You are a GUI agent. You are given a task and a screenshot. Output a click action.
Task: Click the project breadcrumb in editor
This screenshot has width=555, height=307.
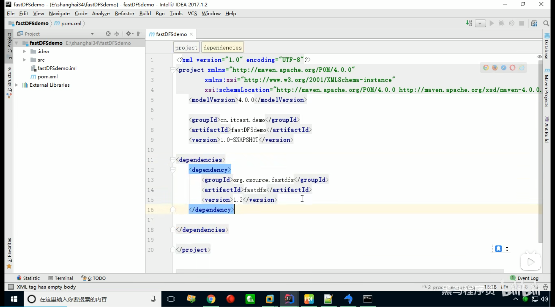tap(186, 48)
